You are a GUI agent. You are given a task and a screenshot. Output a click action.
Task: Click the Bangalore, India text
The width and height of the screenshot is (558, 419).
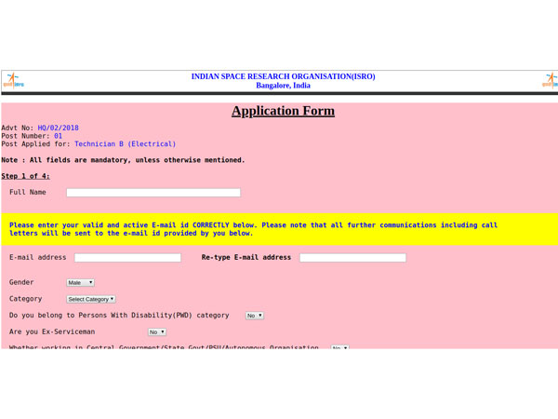[284, 86]
